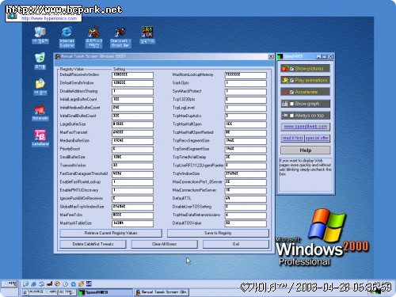Click the TcpWindowSize value field
Screen dimensions: 396x297
pyautogui.click(x=246, y=174)
